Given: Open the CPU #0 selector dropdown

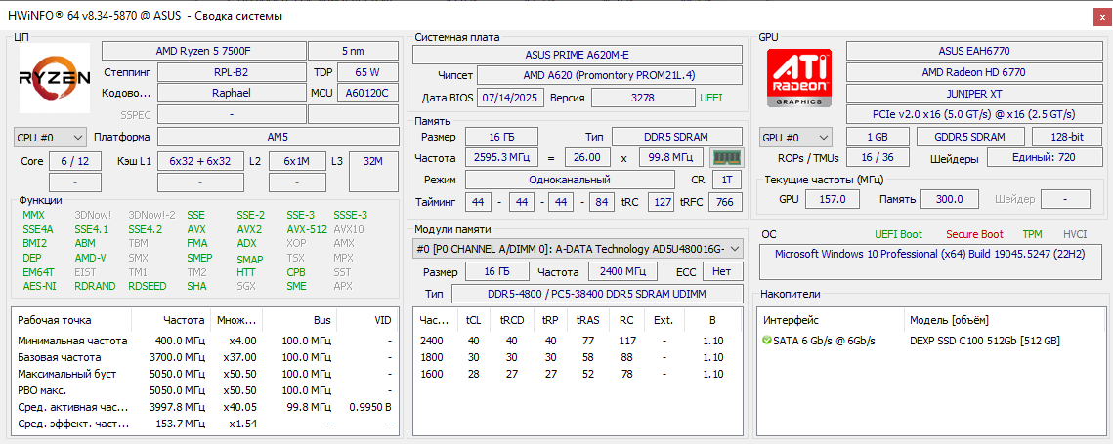Looking at the screenshot, I should click(x=50, y=137).
